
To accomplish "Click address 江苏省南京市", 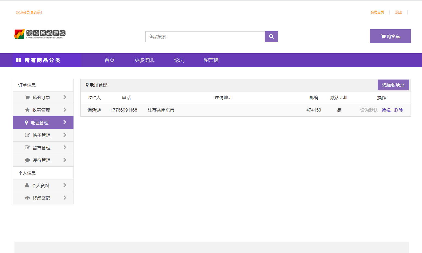I will tap(161, 110).
